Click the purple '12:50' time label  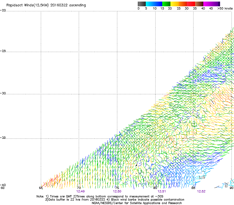(117, 191)
